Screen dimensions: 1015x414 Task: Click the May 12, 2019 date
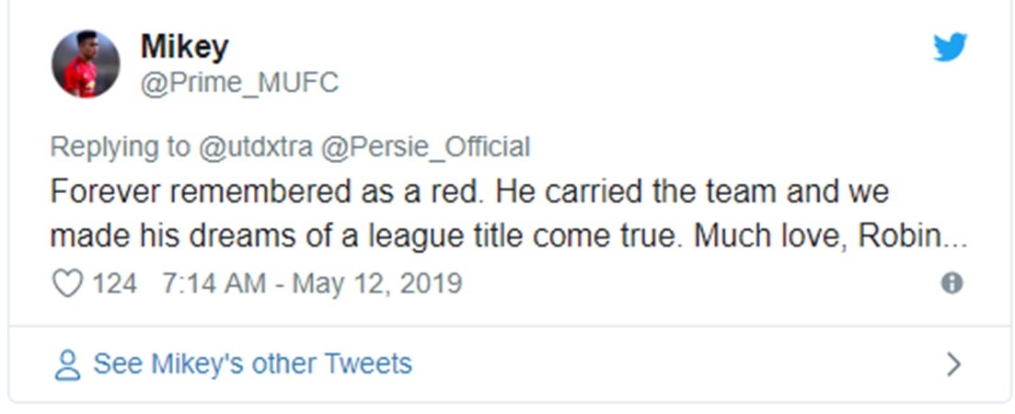(376, 282)
